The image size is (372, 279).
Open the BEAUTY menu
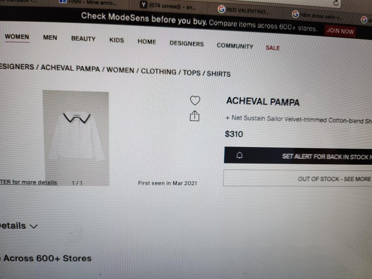83,39
